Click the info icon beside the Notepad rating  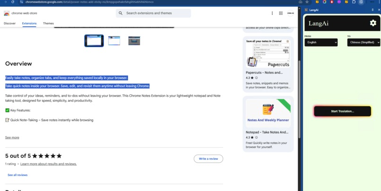click(x=256, y=137)
